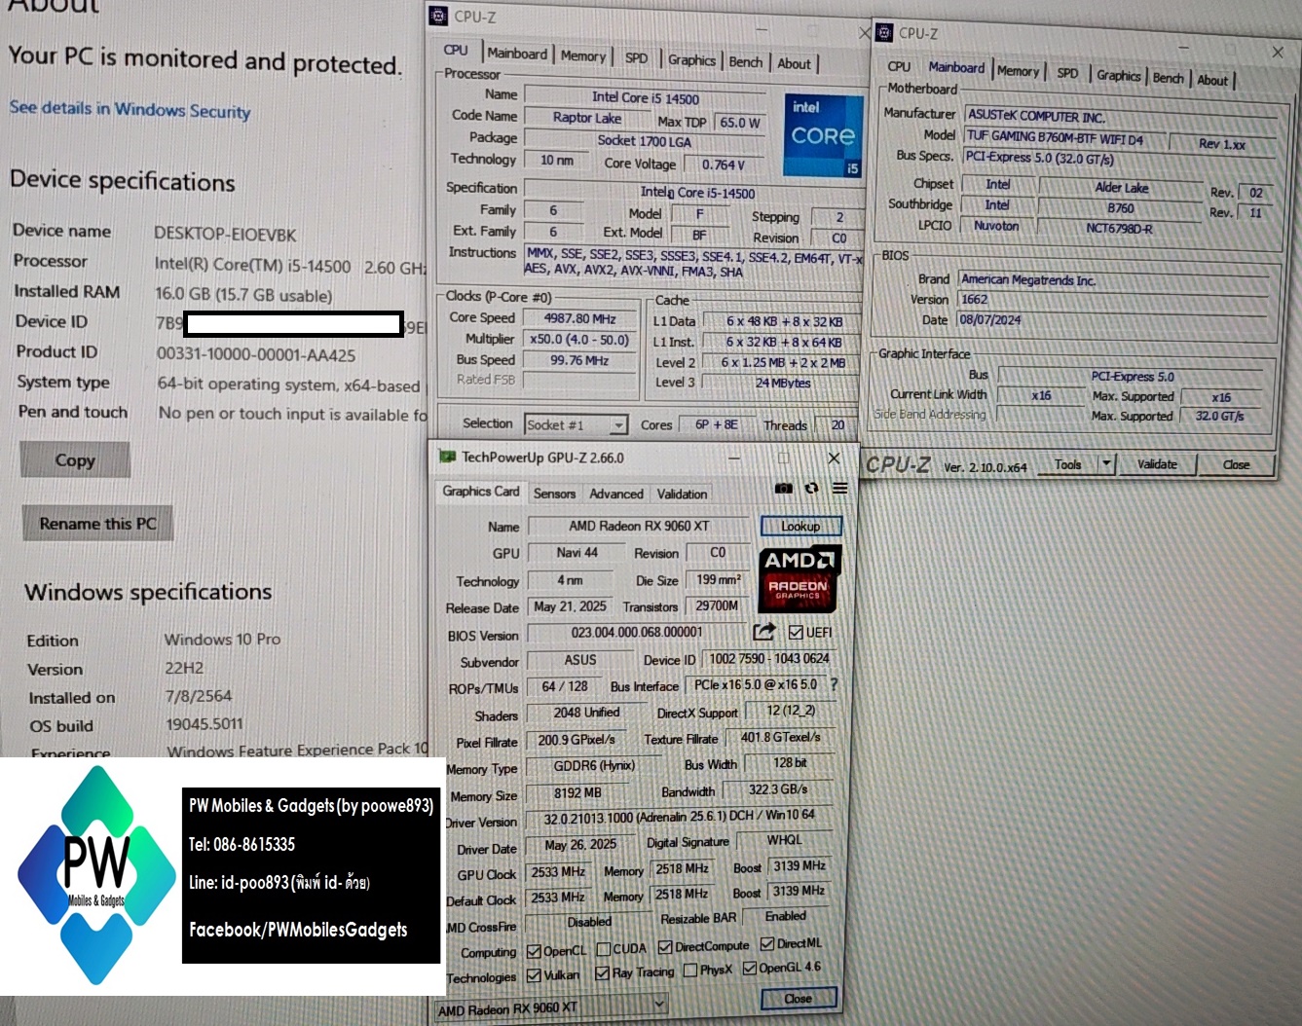Toggle the Ray Tracing checkbox
Screen dimensions: 1302x1026
(x=602, y=972)
